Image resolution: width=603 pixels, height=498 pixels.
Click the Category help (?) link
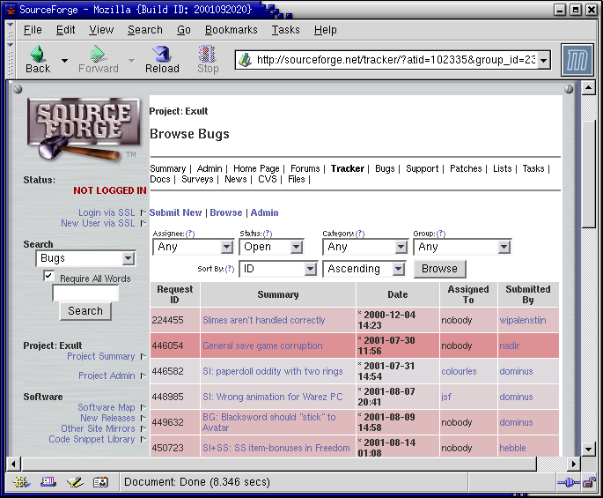tap(359, 234)
